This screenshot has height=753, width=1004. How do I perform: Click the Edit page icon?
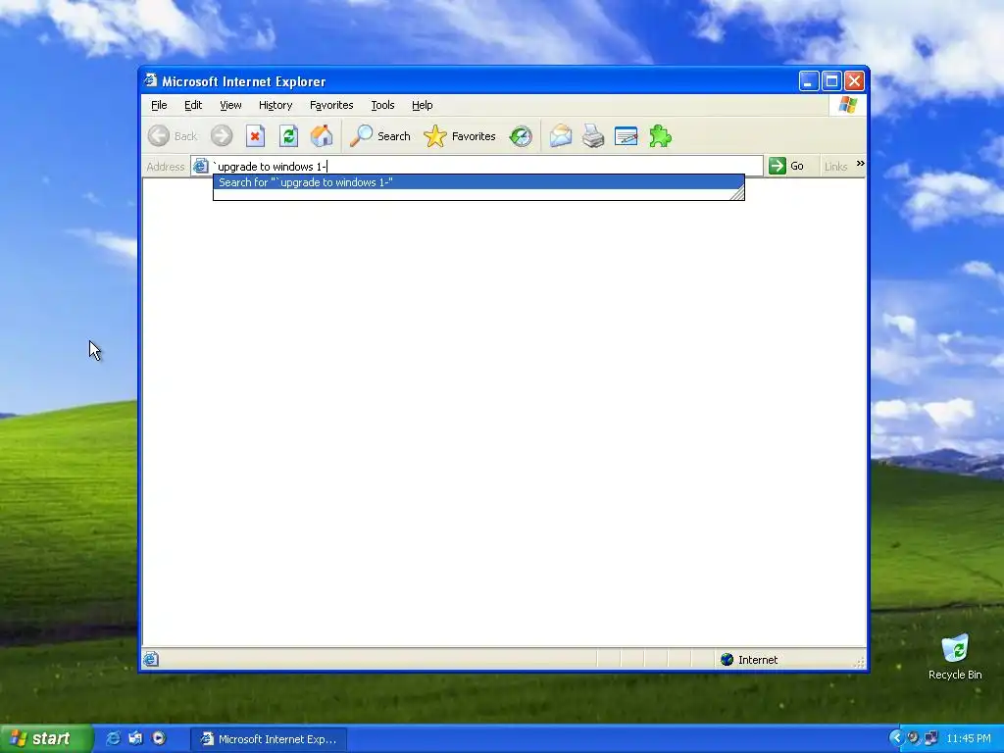coord(626,135)
